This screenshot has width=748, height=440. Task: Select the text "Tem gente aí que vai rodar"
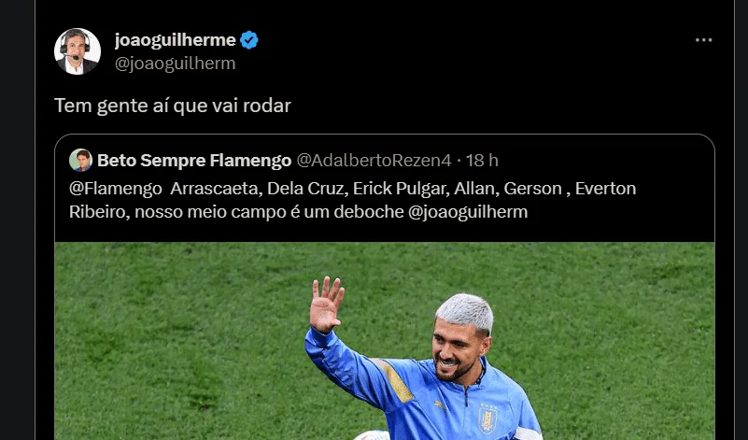173,106
